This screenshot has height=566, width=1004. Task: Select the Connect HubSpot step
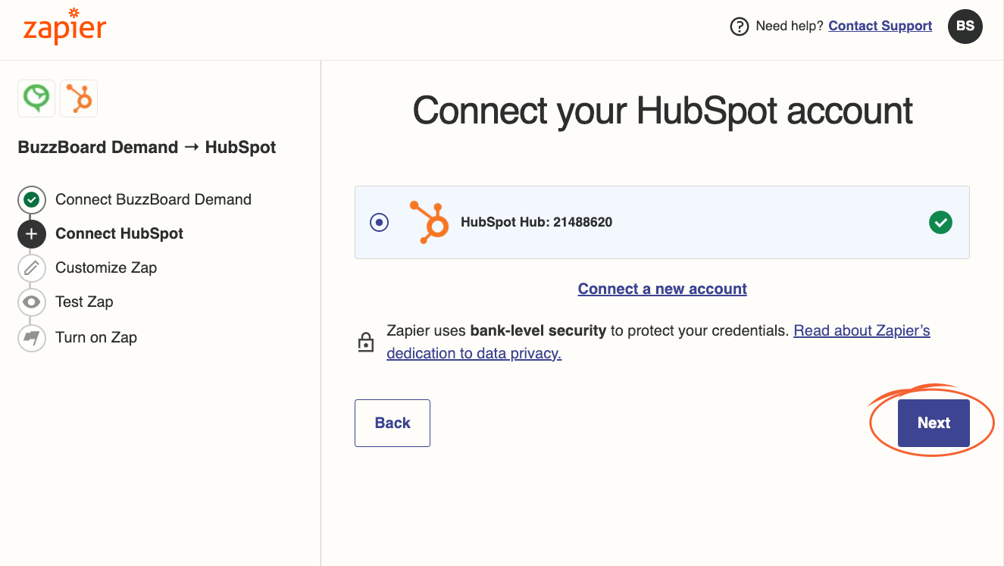coord(119,234)
